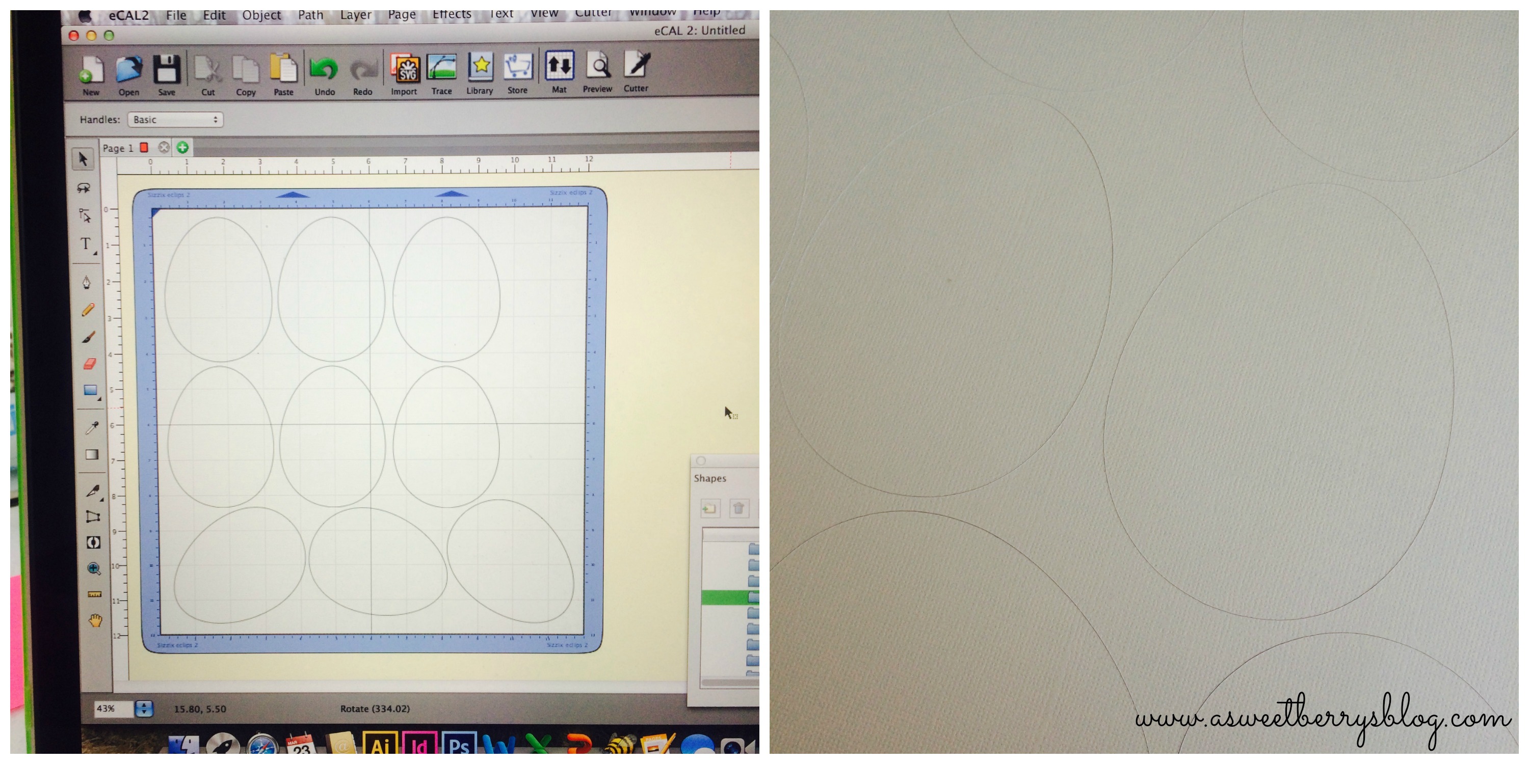Open InDesign from the Dock
Viewport: 1529px width, 764px height.
point(419,744)
